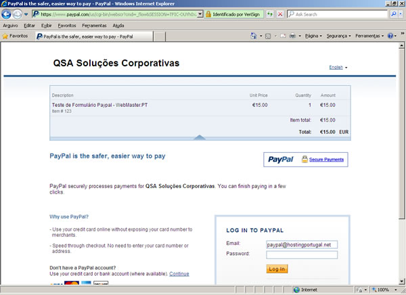Click the Discover card logo

pos(101,283)
